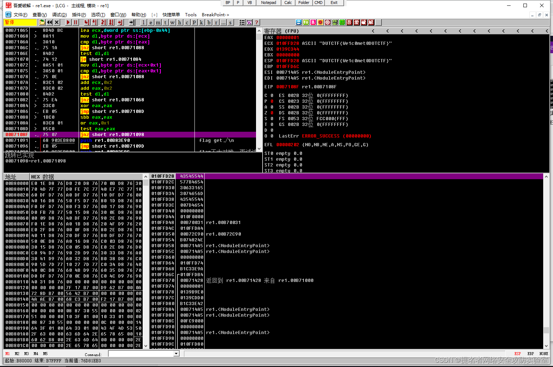The image size is (553, 367).
Task: Show run trace with '...' button
Action: (x=223, y=22)
